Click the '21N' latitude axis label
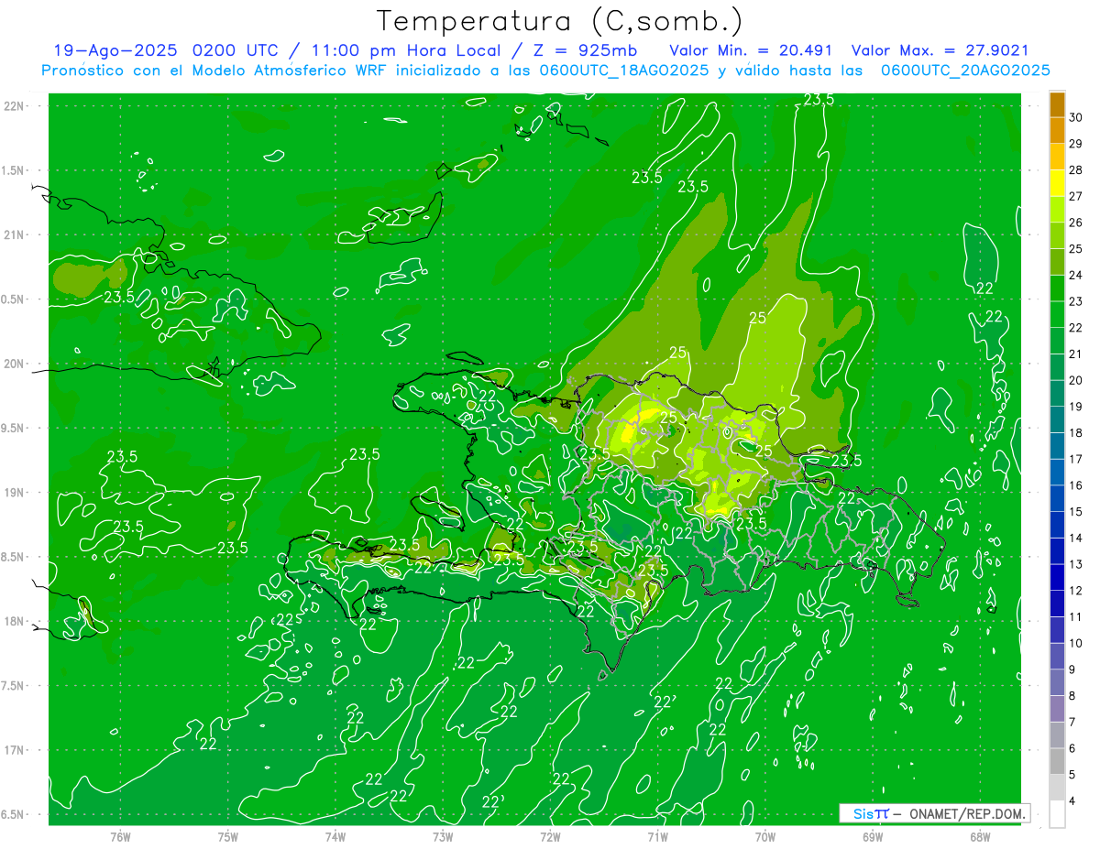 pyautogui.click(x=16, y=234)
